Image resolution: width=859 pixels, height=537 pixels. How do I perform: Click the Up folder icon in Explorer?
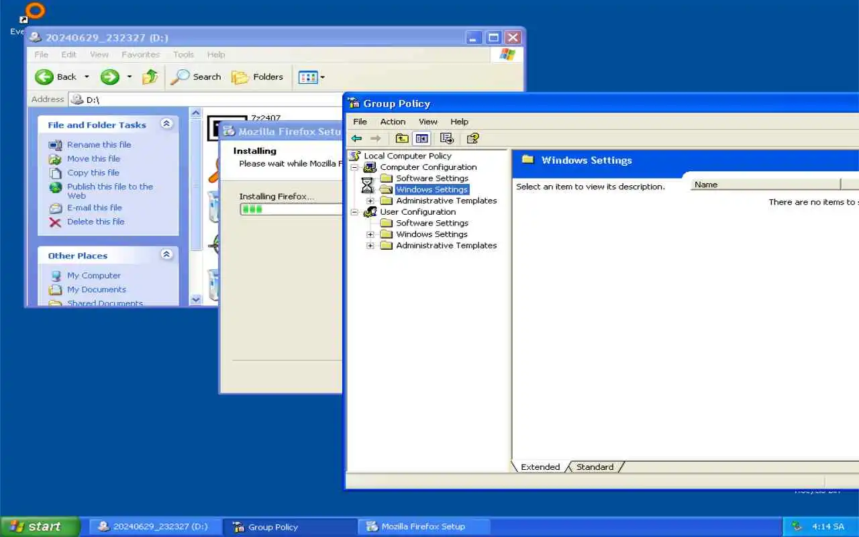(x=150, y=77)
